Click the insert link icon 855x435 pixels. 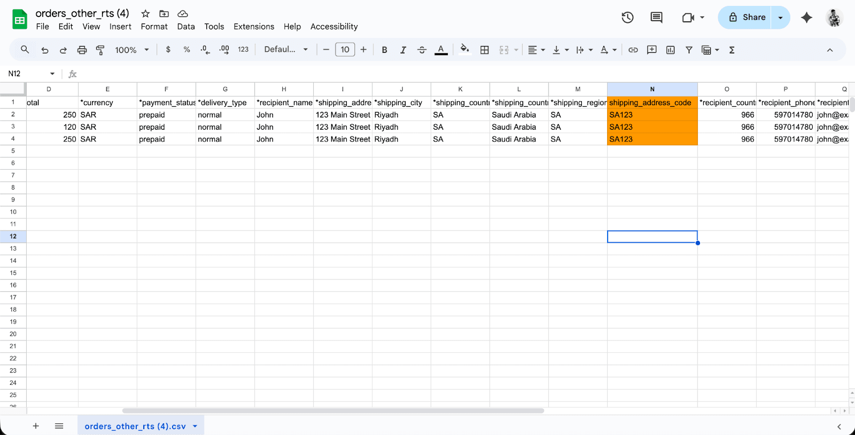633,50
